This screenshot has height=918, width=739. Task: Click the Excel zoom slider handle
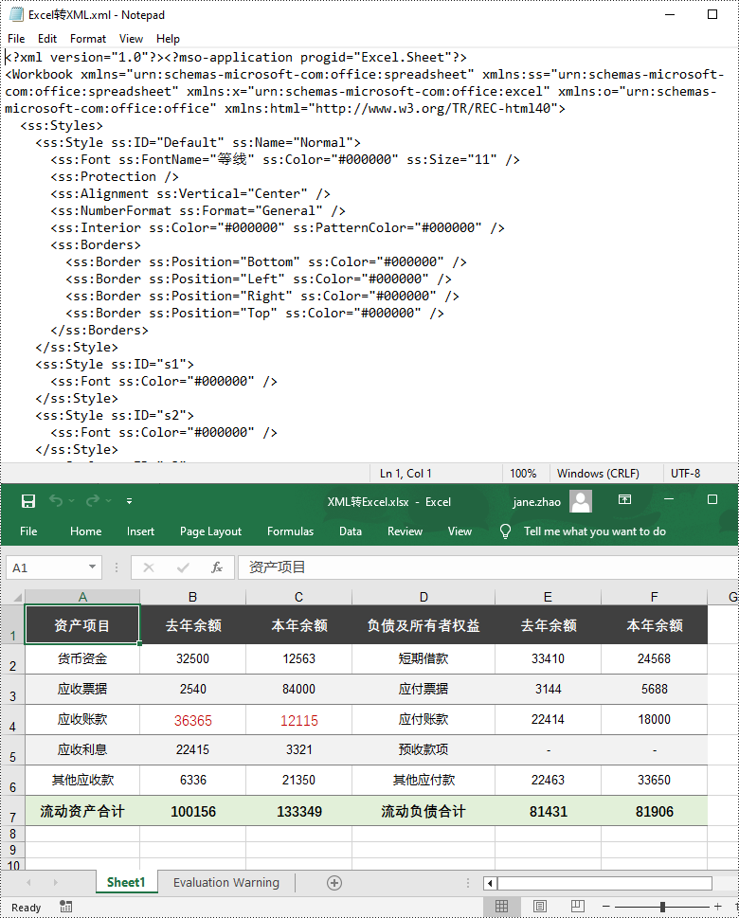click(662, 907)
